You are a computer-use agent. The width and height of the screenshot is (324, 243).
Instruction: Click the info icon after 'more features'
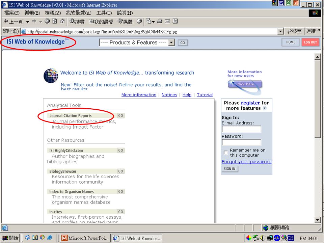point(265,108)
